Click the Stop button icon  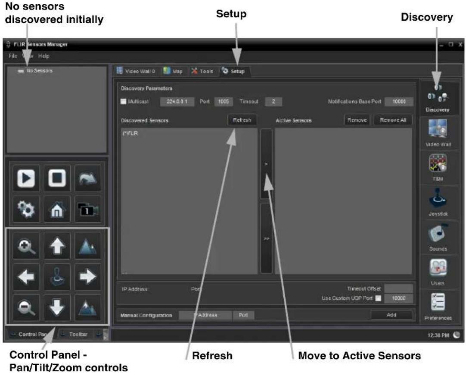coord(57,178)
